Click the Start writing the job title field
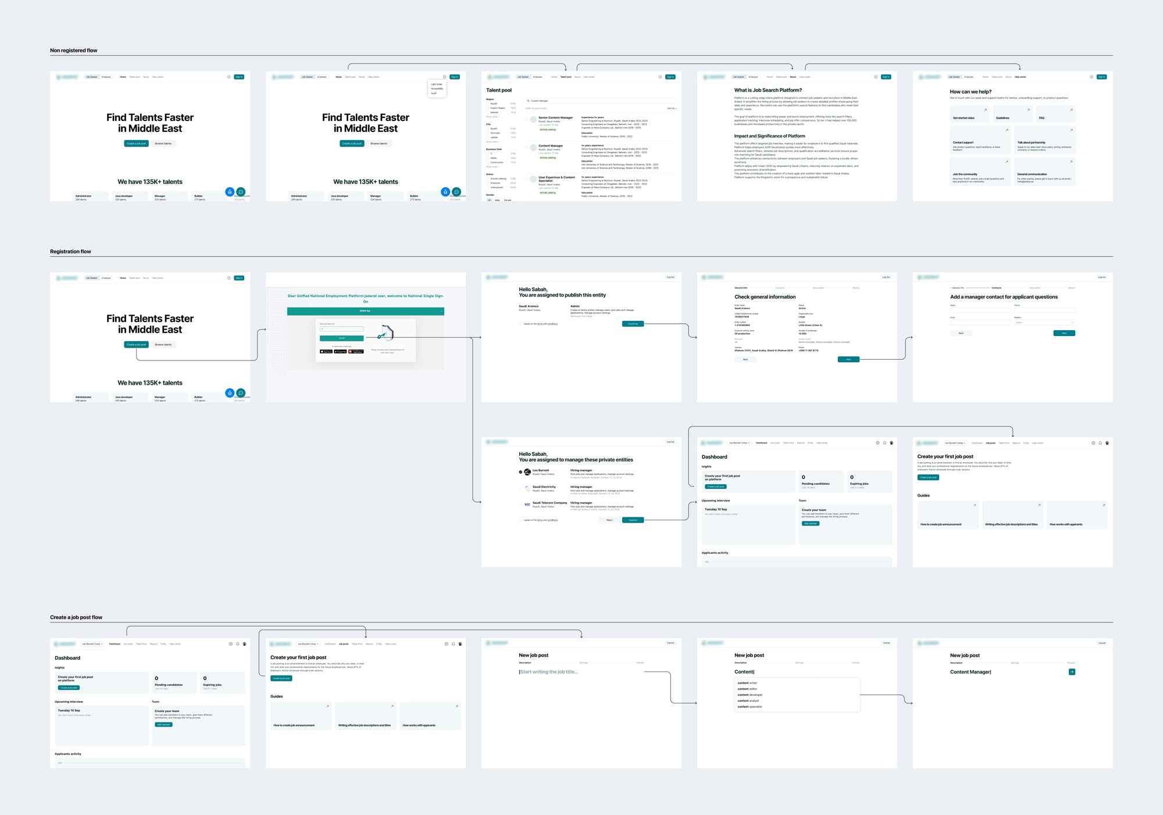1163x815 pixels. click(549, 672)
